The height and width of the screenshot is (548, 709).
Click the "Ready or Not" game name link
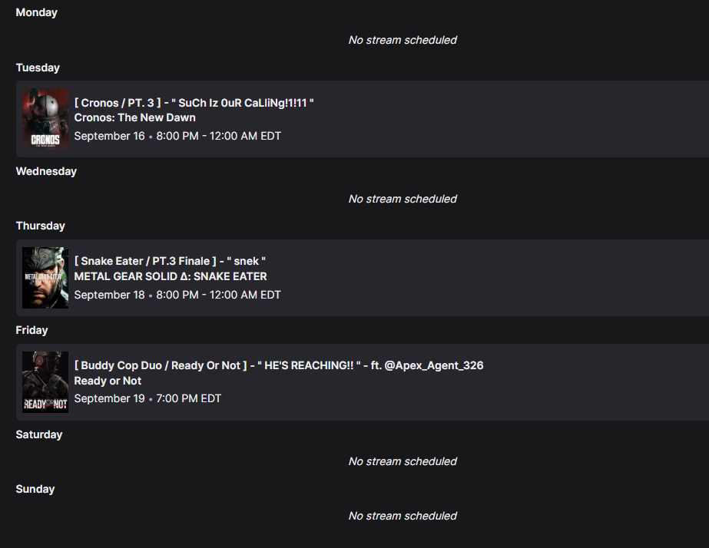[108, 381]
